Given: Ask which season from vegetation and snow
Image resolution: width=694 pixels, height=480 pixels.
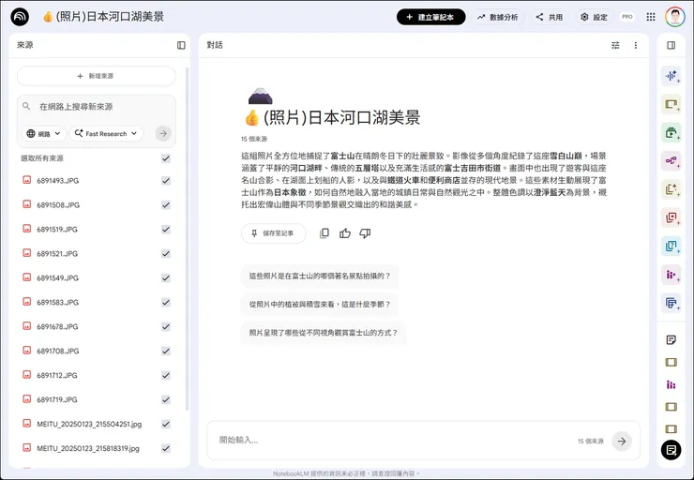Looking at the screenshot, I should pyautogui.click(x=320, y=305).
